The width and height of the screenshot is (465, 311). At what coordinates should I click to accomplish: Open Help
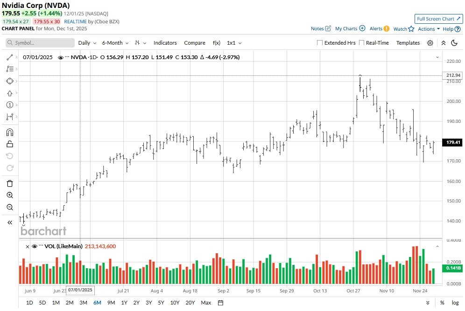coord(451,29)
